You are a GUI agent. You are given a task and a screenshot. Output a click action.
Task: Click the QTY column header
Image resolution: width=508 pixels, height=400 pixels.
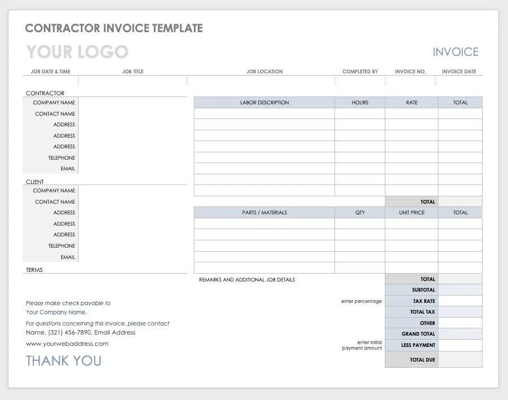point(360,213)
